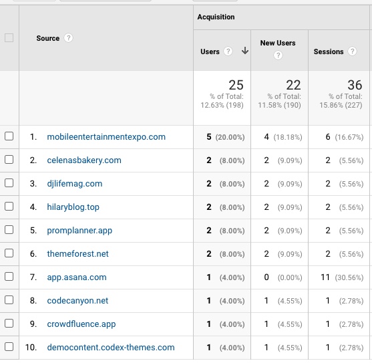Select app.asana.com New Users value 0 (0.00%)
372x363 pixels.
(x=283, y=277)
